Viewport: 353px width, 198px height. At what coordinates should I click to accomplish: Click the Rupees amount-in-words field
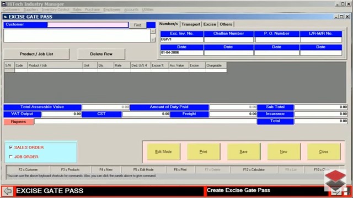[146, 122]
